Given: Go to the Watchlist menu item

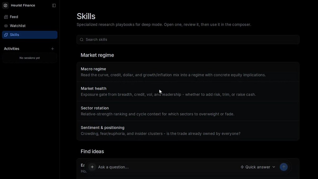Looking at the screenshot, I should click(x=30, y=26).
